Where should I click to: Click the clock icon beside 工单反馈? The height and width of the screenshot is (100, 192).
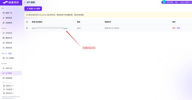click(x=4, y=90)
